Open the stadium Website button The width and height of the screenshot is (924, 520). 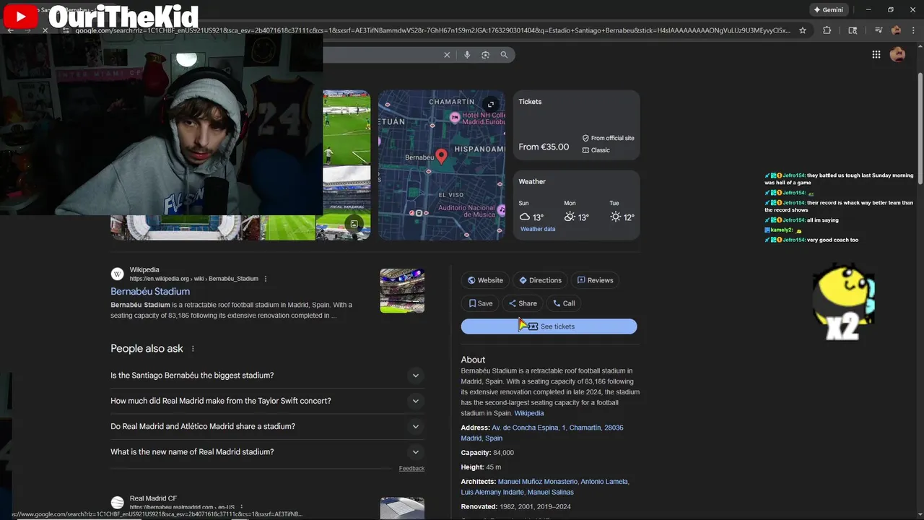tap(485, 280)
